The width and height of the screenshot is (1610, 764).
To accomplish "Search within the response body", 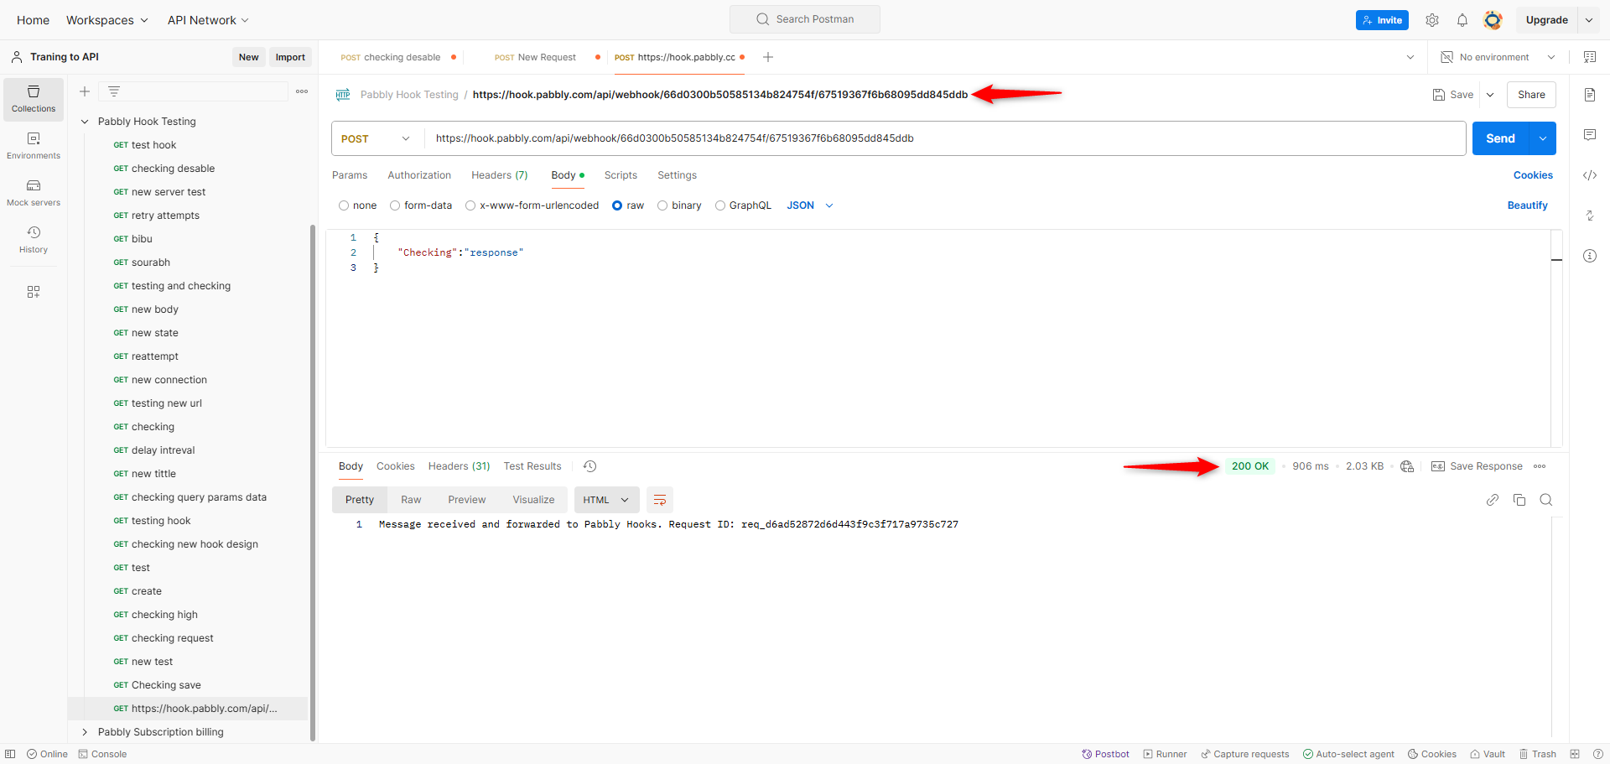I will pos(1546,500).
